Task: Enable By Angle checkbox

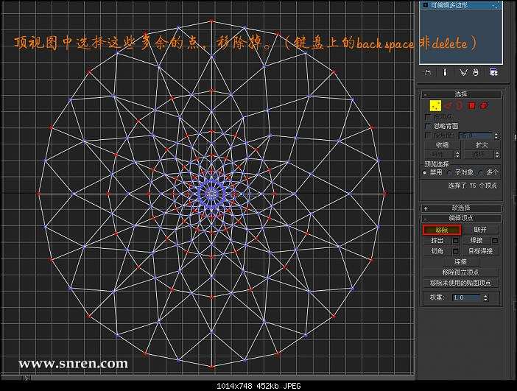Action: pyautogui.click(x=429, y=135)
